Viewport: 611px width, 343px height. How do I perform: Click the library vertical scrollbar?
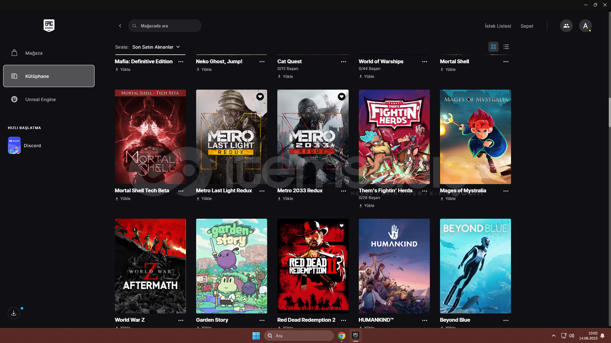[609, 112]
